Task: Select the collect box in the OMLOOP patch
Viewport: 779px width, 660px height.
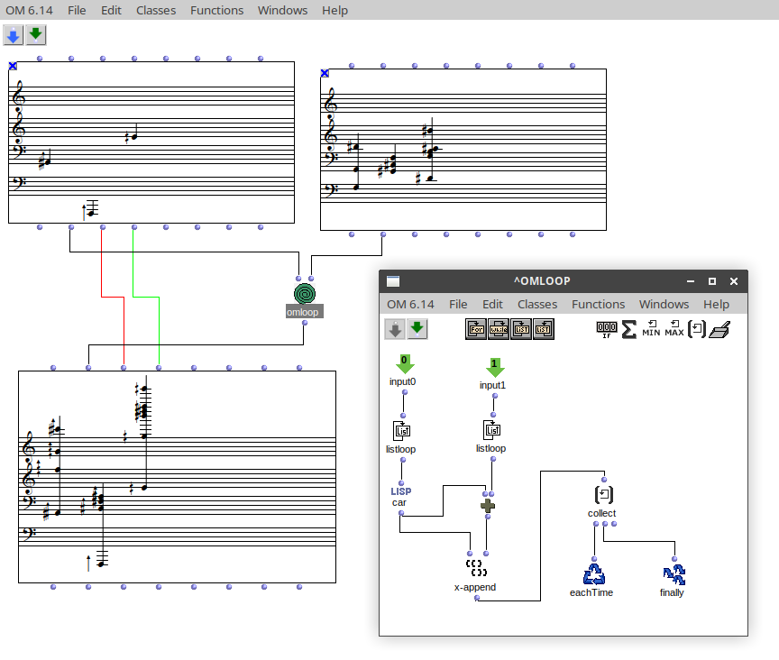Action: point(603,495)
